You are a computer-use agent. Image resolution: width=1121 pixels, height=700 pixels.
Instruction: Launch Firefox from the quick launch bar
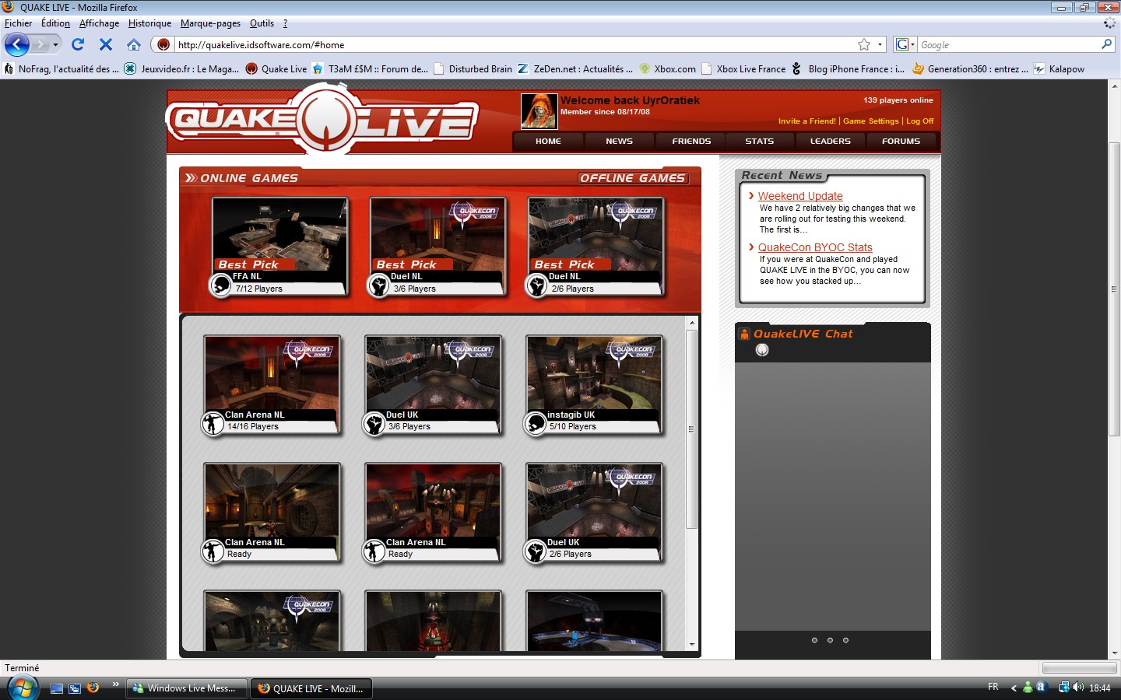[93, 688]
